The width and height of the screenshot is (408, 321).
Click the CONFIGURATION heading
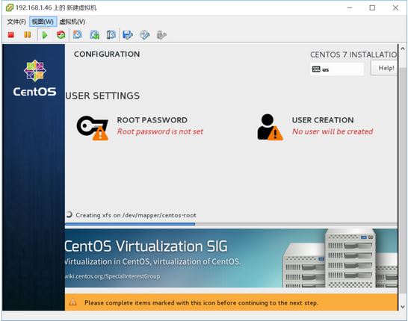(107, 54)
